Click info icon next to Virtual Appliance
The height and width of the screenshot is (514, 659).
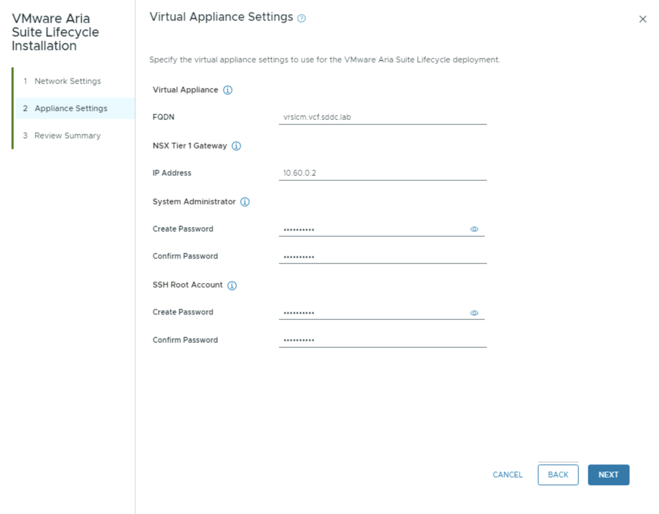227,90
